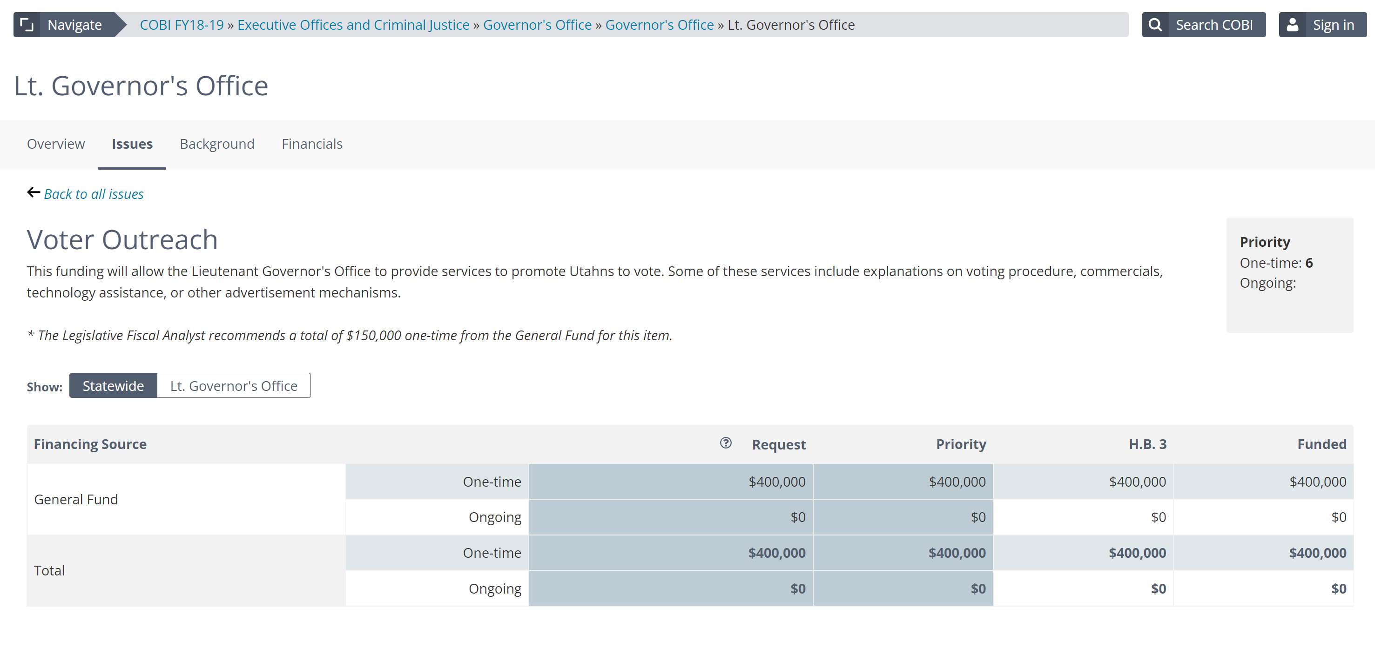Screen dimensions: 1375x654
Task: Click the Sign in button text
Action: coord(1333,25)
